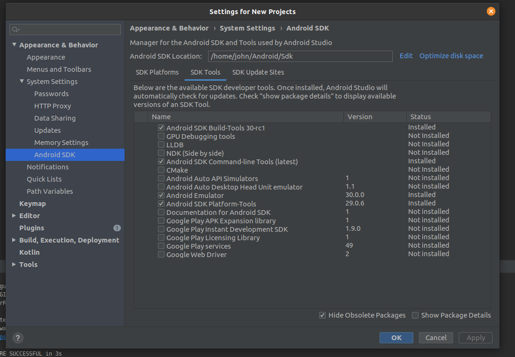Image resolution: width=515 pixels, height=357 pixels.
Task: Check NDK (Side by side)
Action: click(x=161, y=153)
